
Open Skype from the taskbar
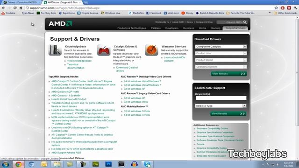[147, 164]
